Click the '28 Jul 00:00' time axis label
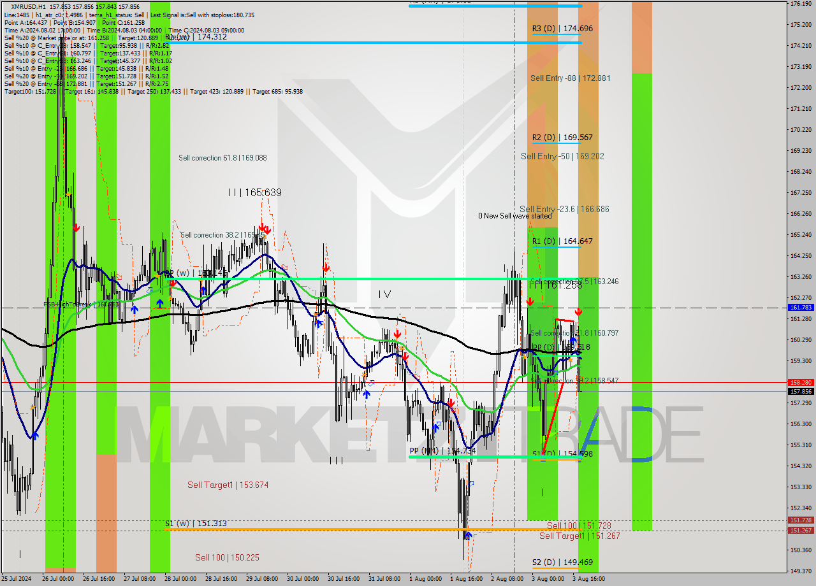This screenshot has height=586, width=816. pyautogui.click(x=180, y=580)
